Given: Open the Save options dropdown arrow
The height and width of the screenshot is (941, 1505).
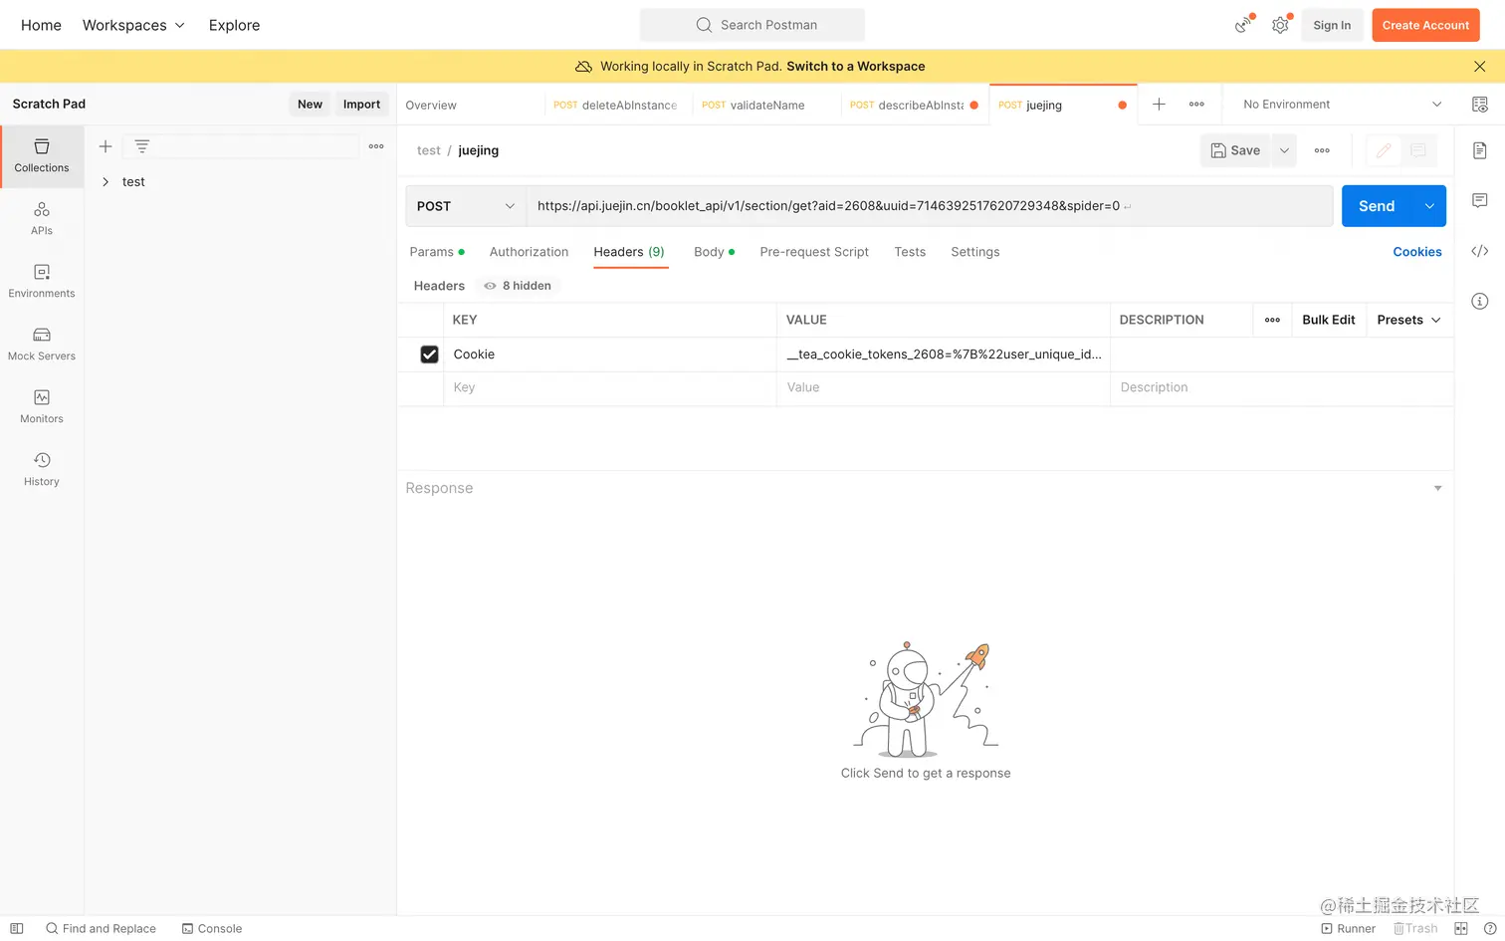Looking at the screenshot, I should coord(1284,150).
